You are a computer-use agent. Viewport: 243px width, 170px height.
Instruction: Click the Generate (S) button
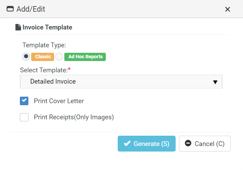146,144
